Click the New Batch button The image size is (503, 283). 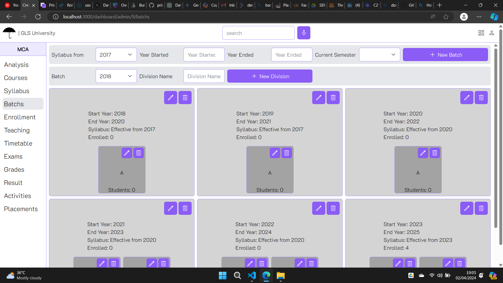point(445,55)
